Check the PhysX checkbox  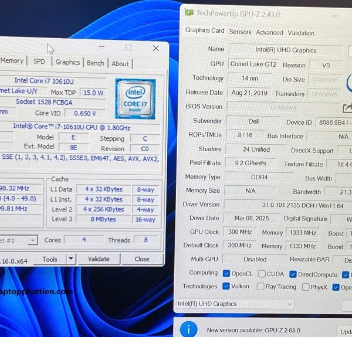click(306, 287)
